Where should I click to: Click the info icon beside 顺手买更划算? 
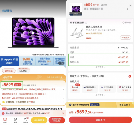(x=86, y=23)
